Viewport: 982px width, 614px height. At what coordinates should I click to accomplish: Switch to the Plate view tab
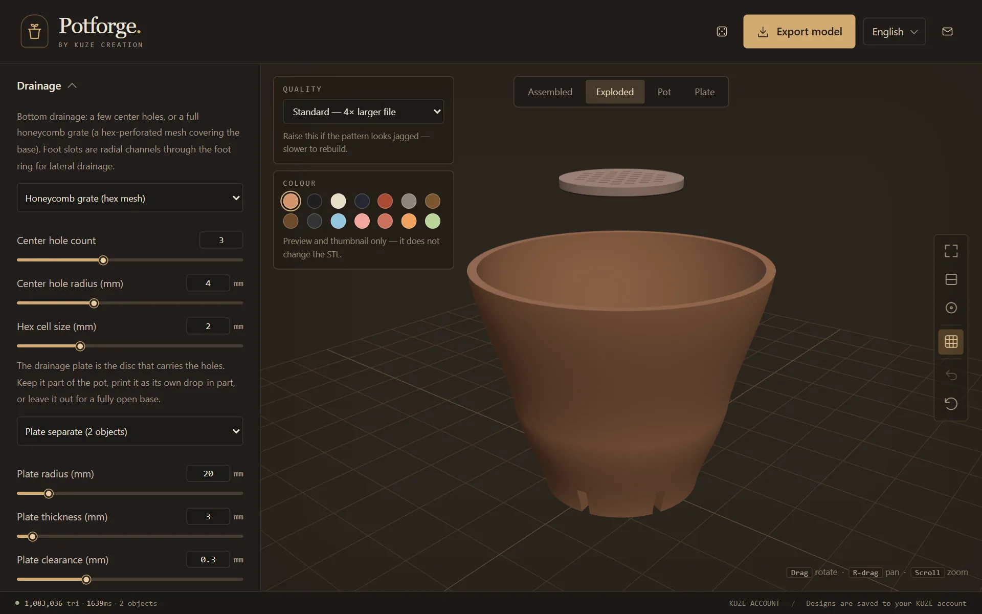click(704, 92)
